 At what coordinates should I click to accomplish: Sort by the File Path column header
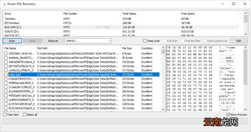[x=78, y=48]
